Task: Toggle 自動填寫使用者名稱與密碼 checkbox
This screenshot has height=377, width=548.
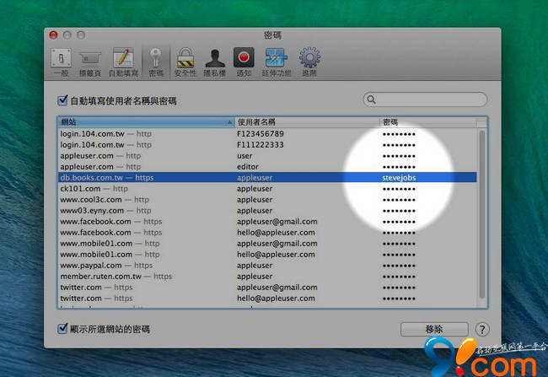Action: (x=63, y=100)
